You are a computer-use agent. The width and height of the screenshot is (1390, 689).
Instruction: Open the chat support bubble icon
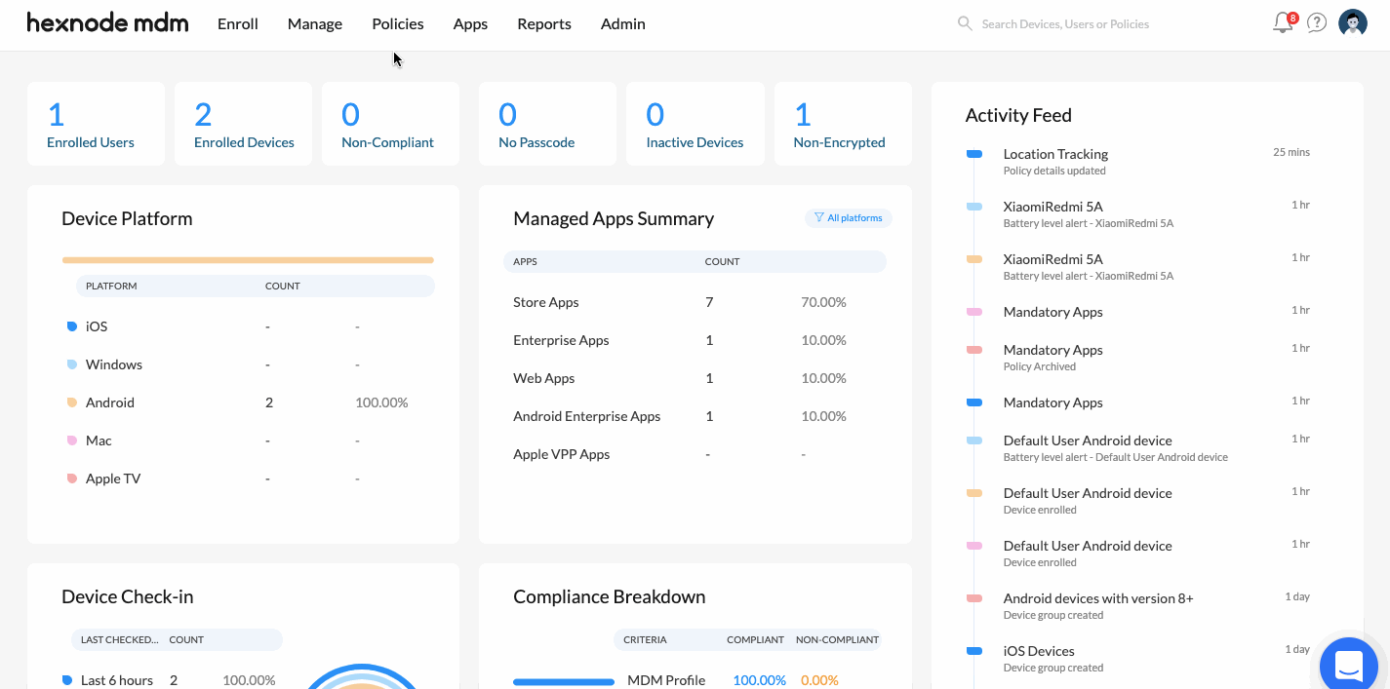pos(1349,667)
